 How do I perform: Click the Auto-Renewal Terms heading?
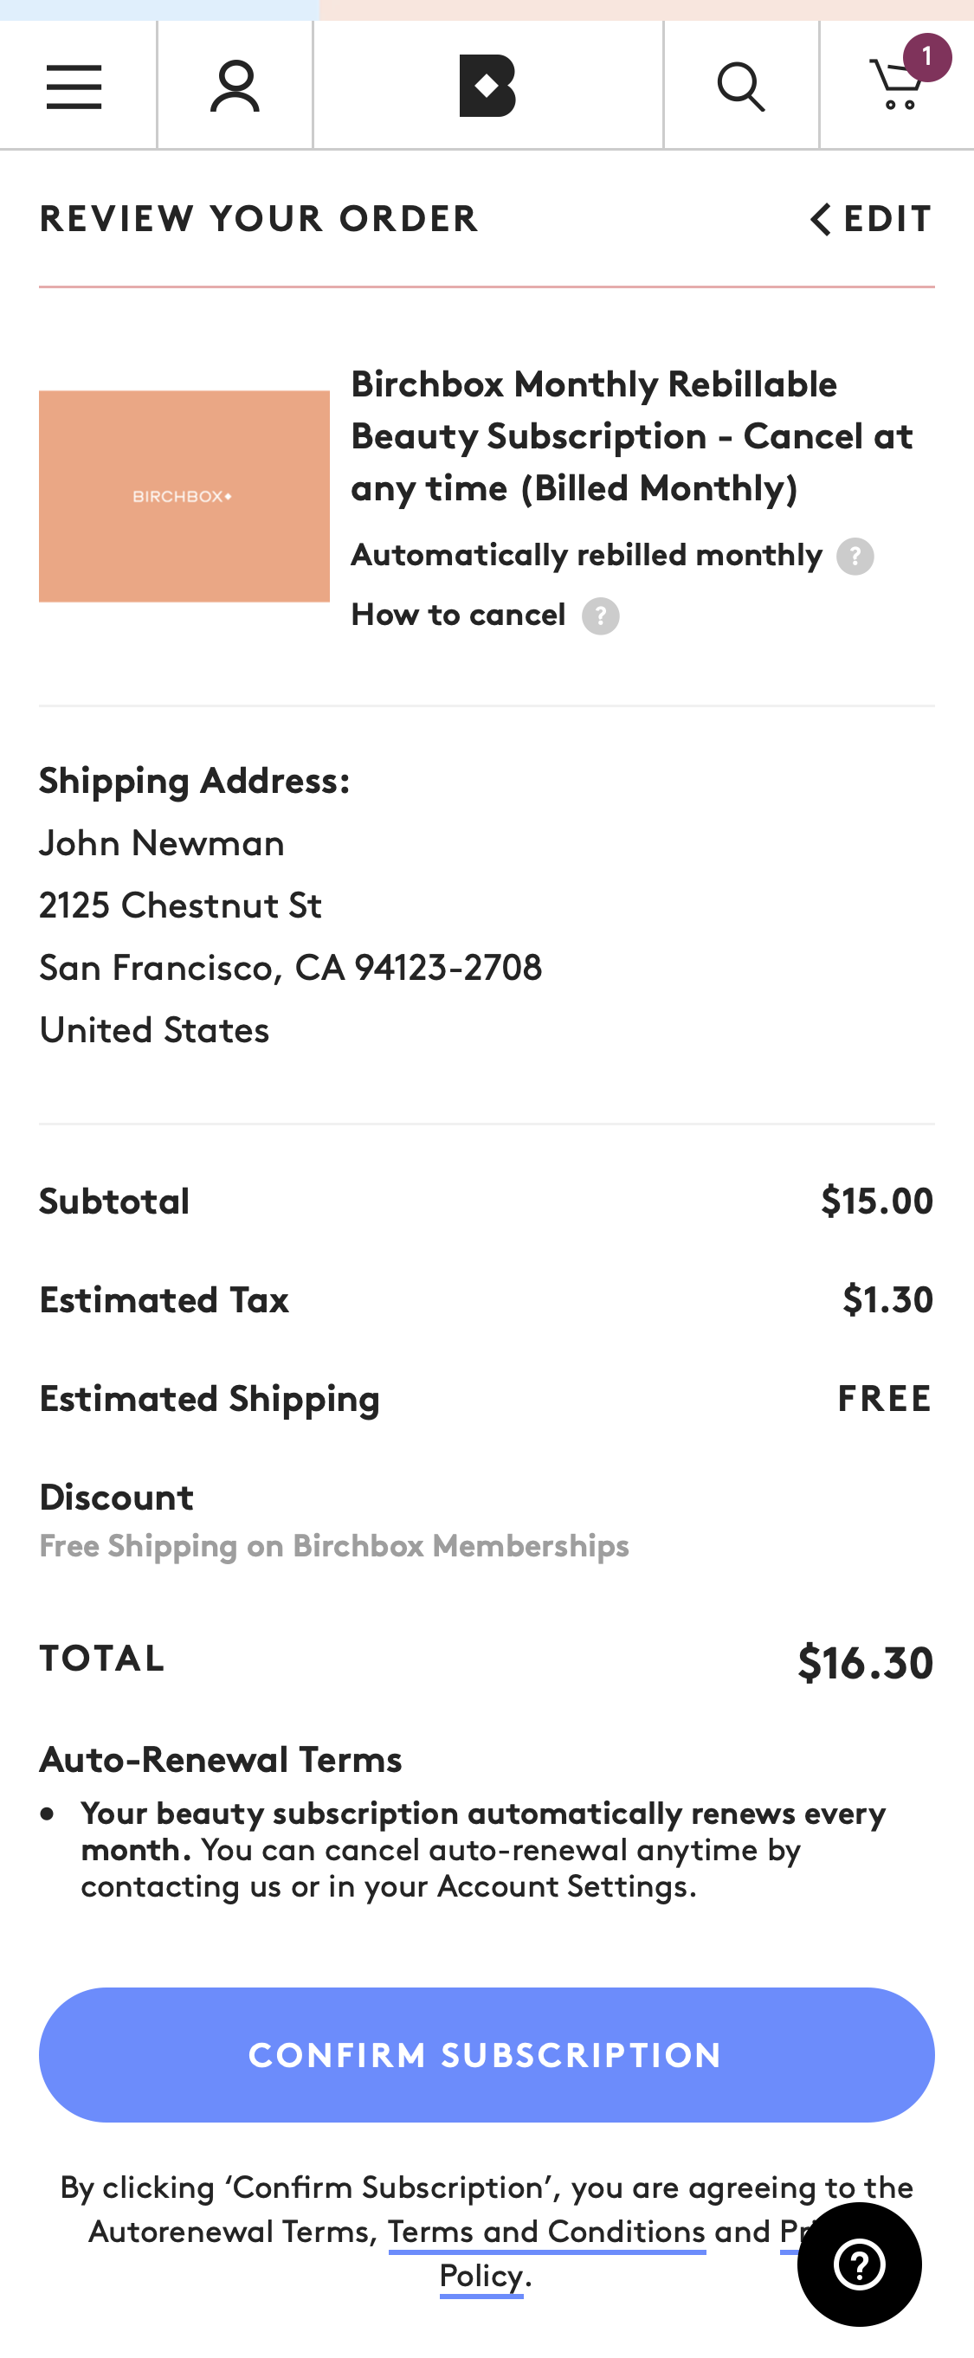coord(221,1759)
